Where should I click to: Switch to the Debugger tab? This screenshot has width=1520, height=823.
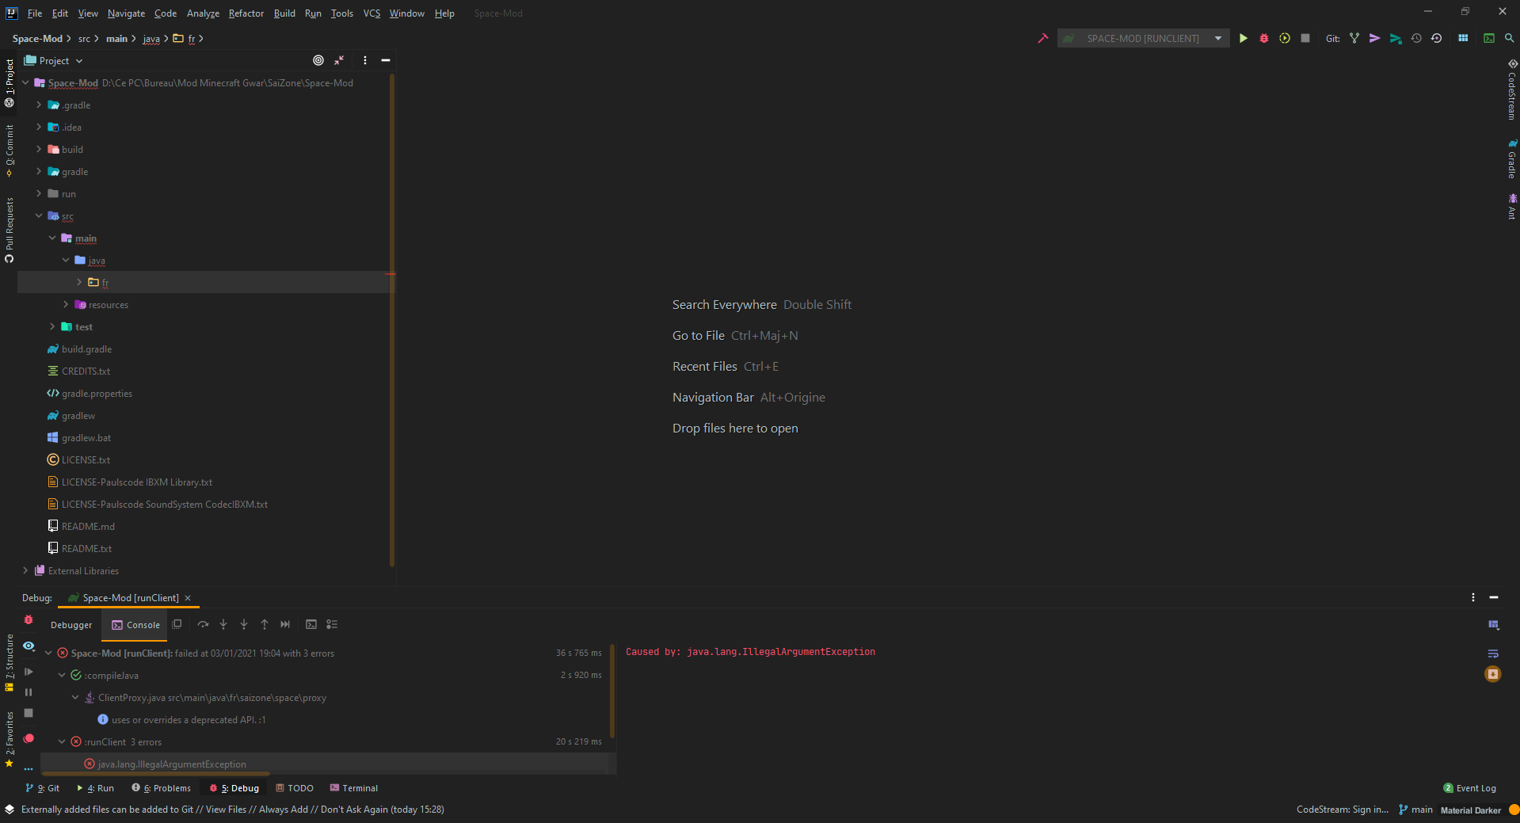[71, 625]
